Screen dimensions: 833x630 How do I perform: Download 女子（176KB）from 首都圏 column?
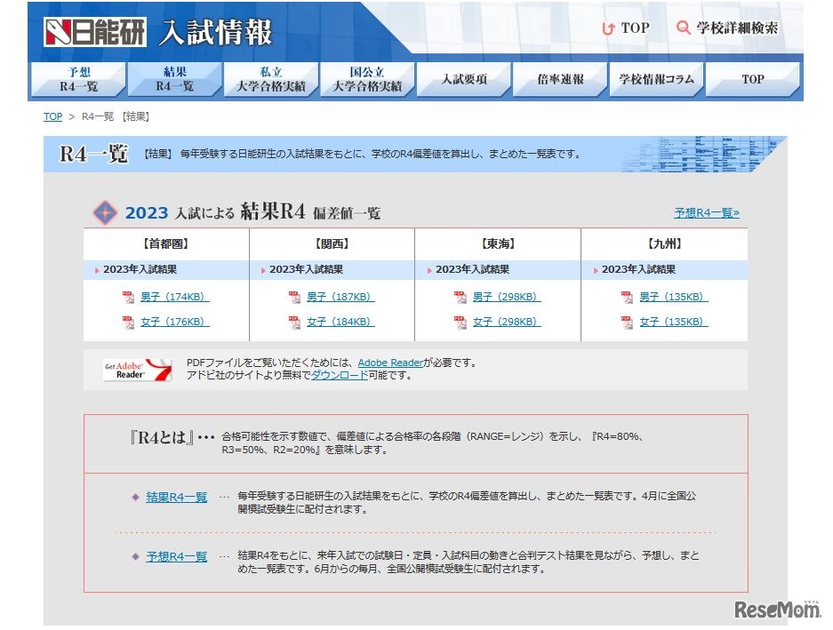pos(173,322)
